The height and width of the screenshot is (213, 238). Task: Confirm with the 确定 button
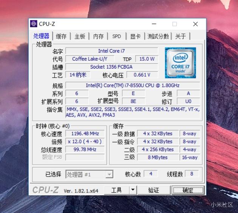click(188, 190)
